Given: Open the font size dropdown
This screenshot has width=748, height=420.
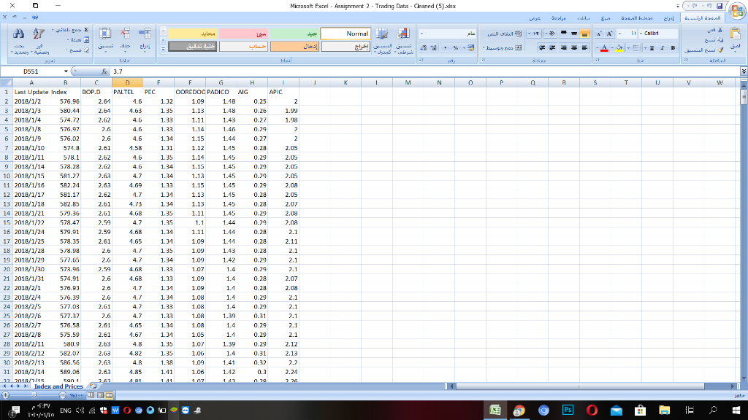Looking at the screenshot, I should pyautogui.click(x=627, y=33).
